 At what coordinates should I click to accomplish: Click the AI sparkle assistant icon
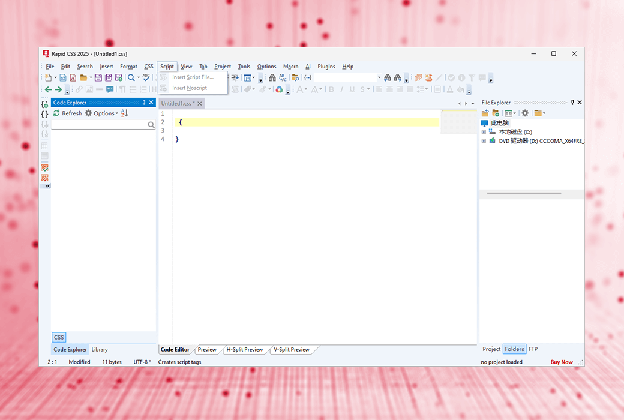(x=428, y=77)
